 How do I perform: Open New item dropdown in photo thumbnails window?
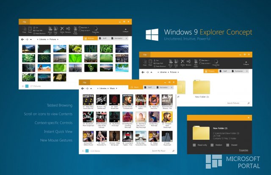tap(84, 28)
